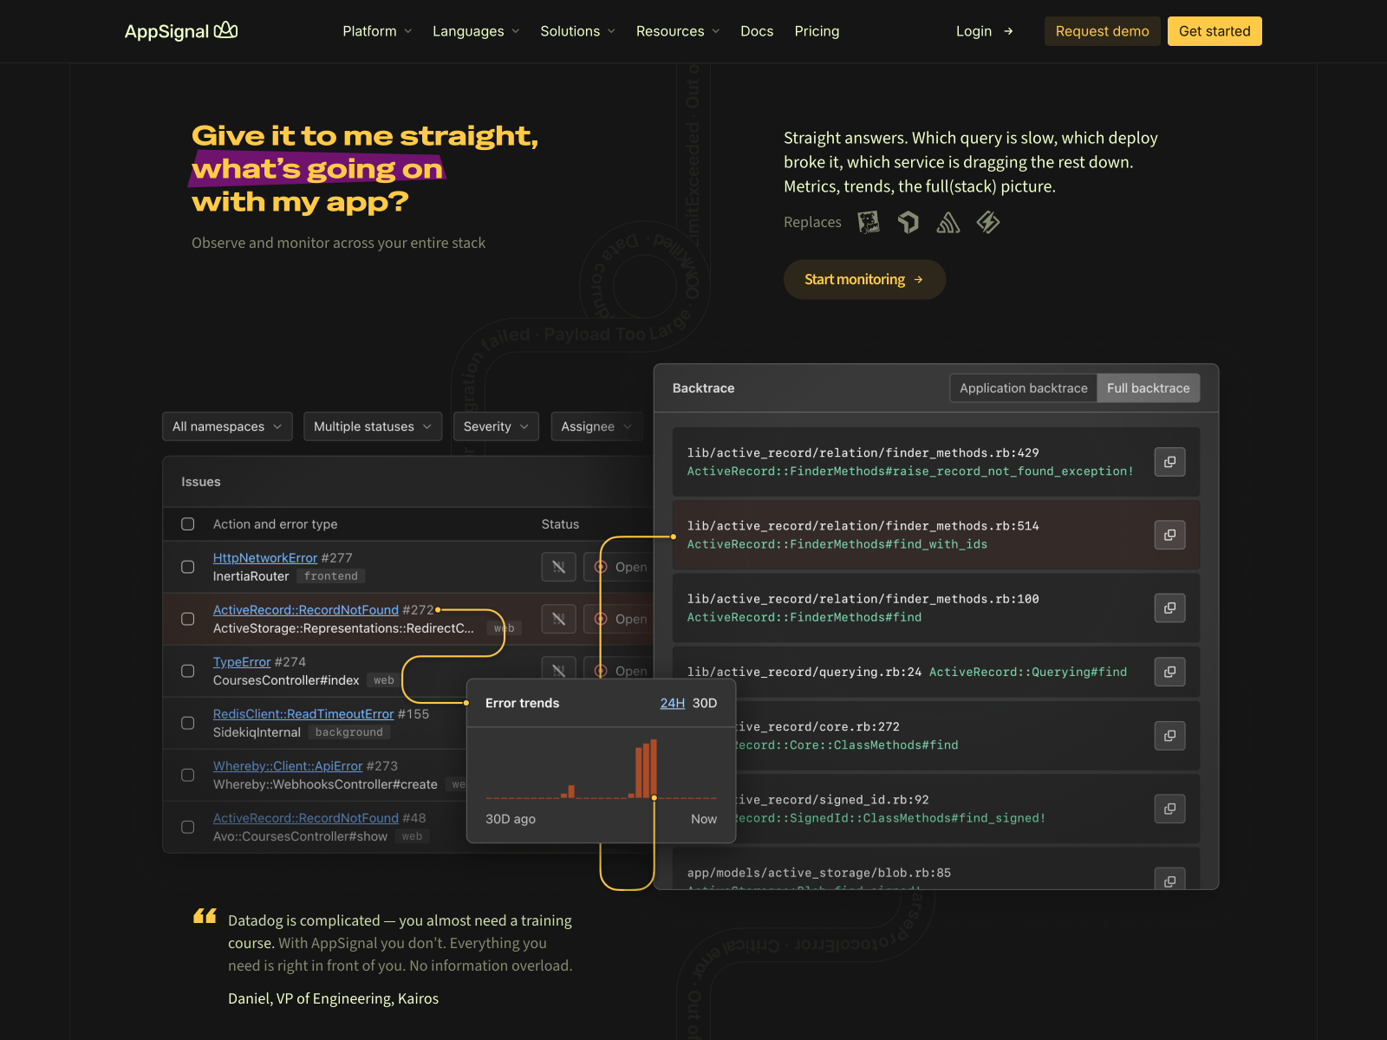Image resolution: width=1387 pixels, height=1040 pixels.
Task: Open the Assignee dropdown
Action: (596, 426)
